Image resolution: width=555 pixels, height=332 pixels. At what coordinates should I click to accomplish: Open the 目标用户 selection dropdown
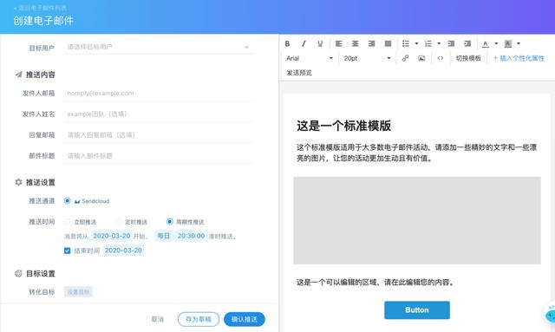click(159, 47)
